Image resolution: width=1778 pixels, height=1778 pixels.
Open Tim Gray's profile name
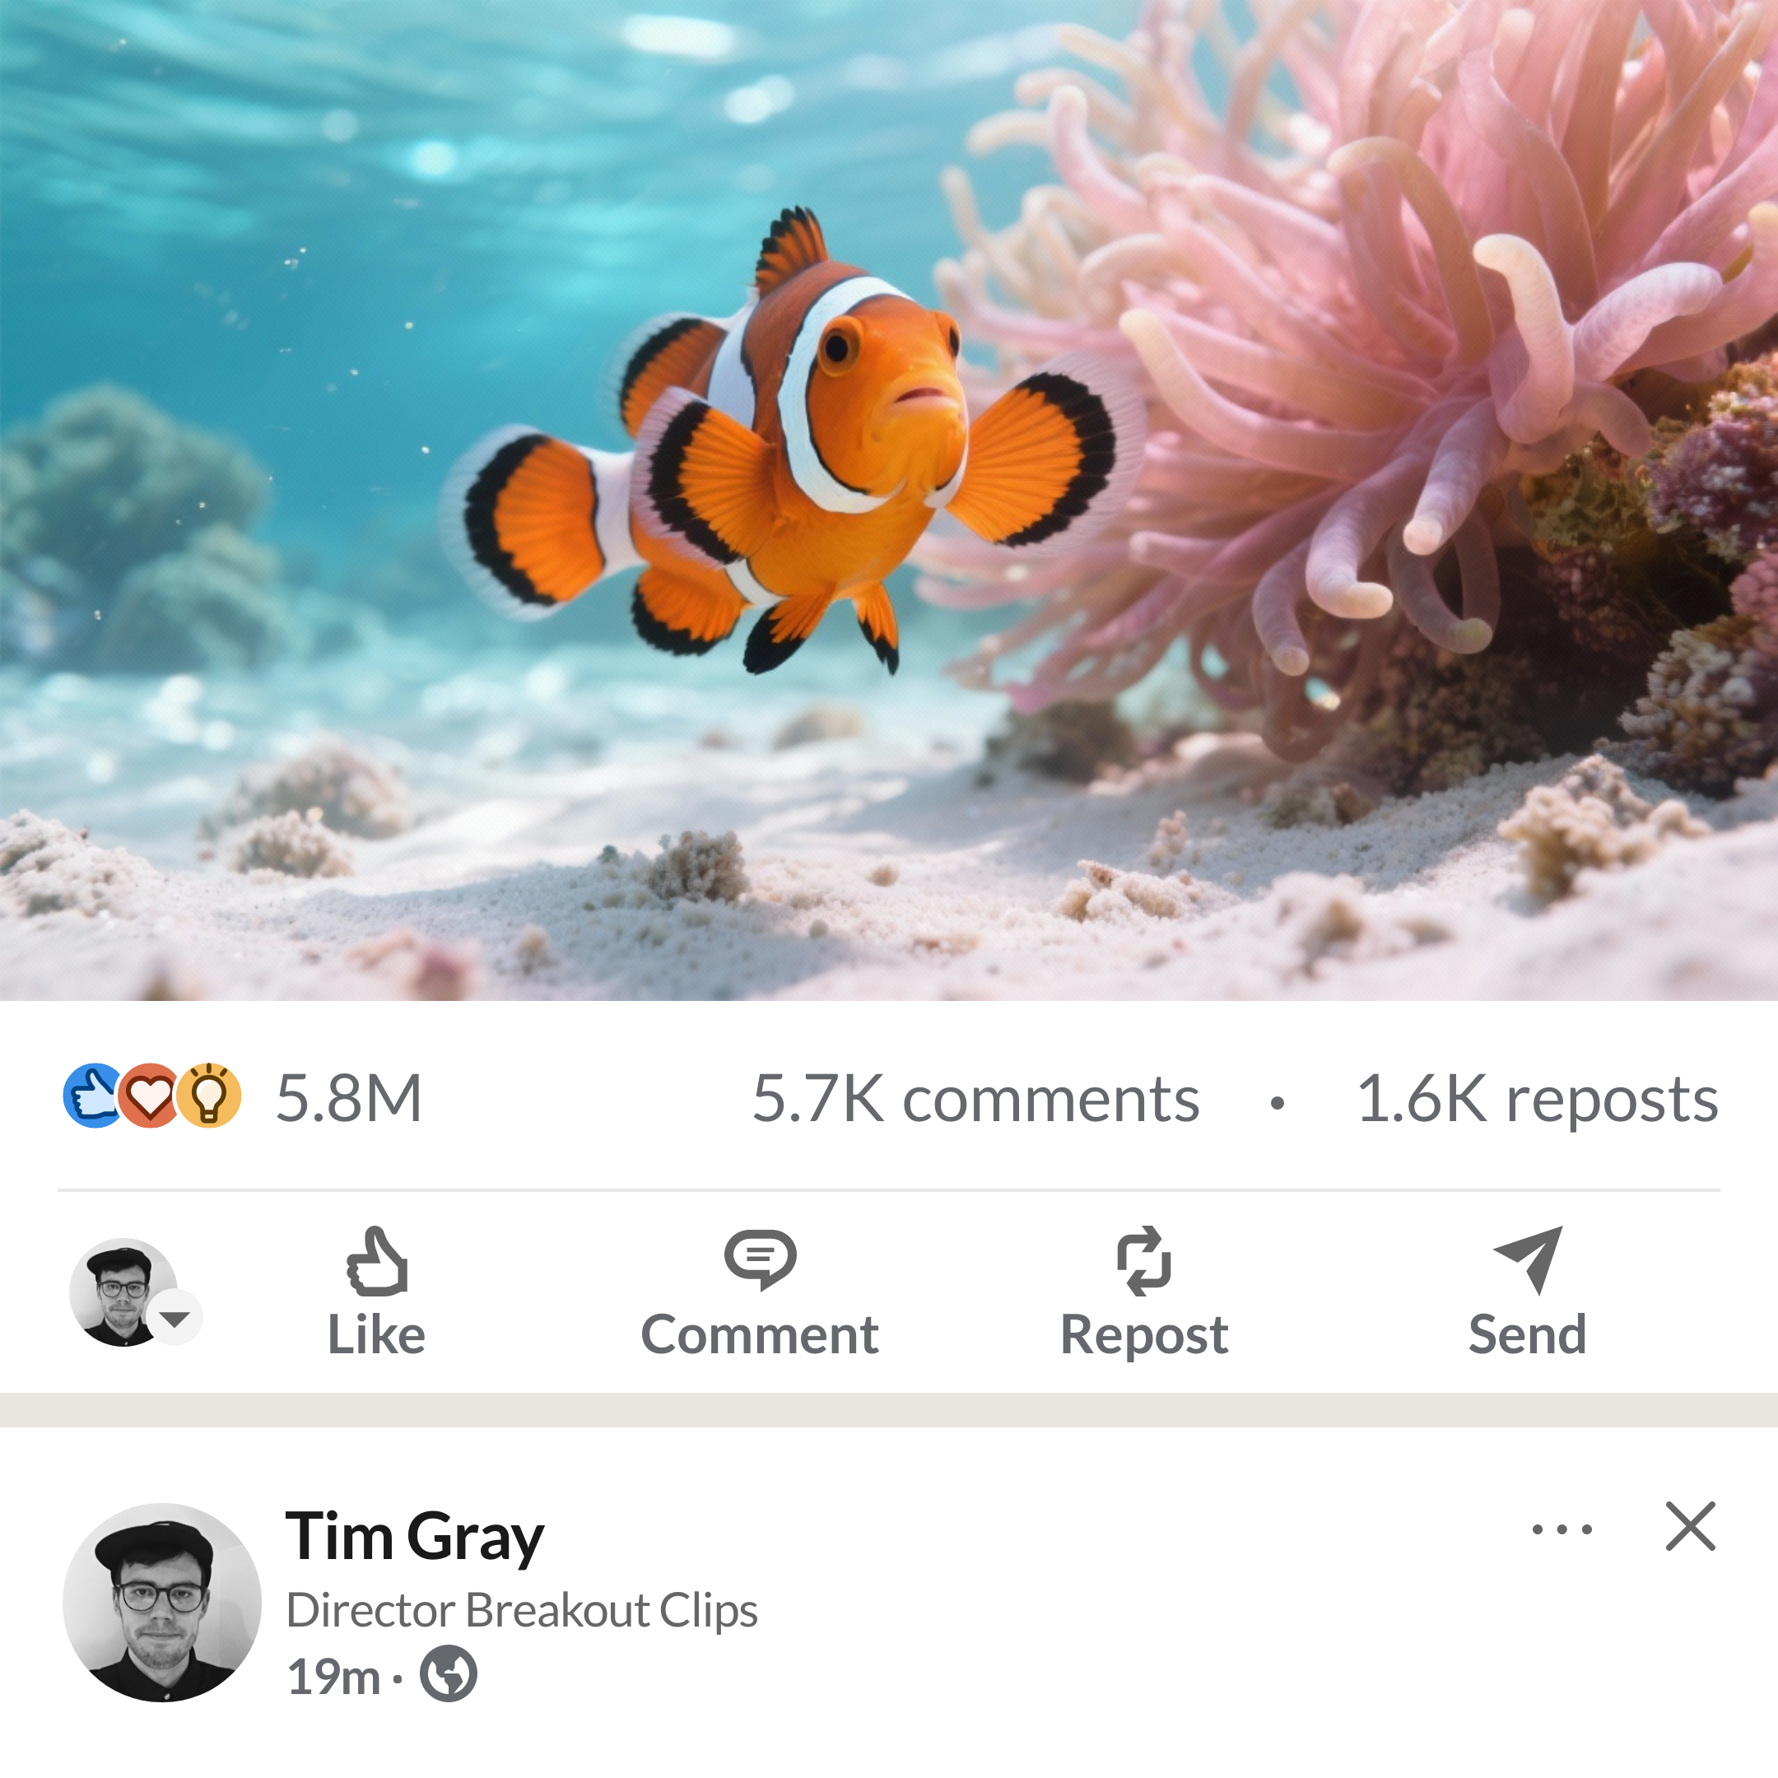click(414, 1536)
